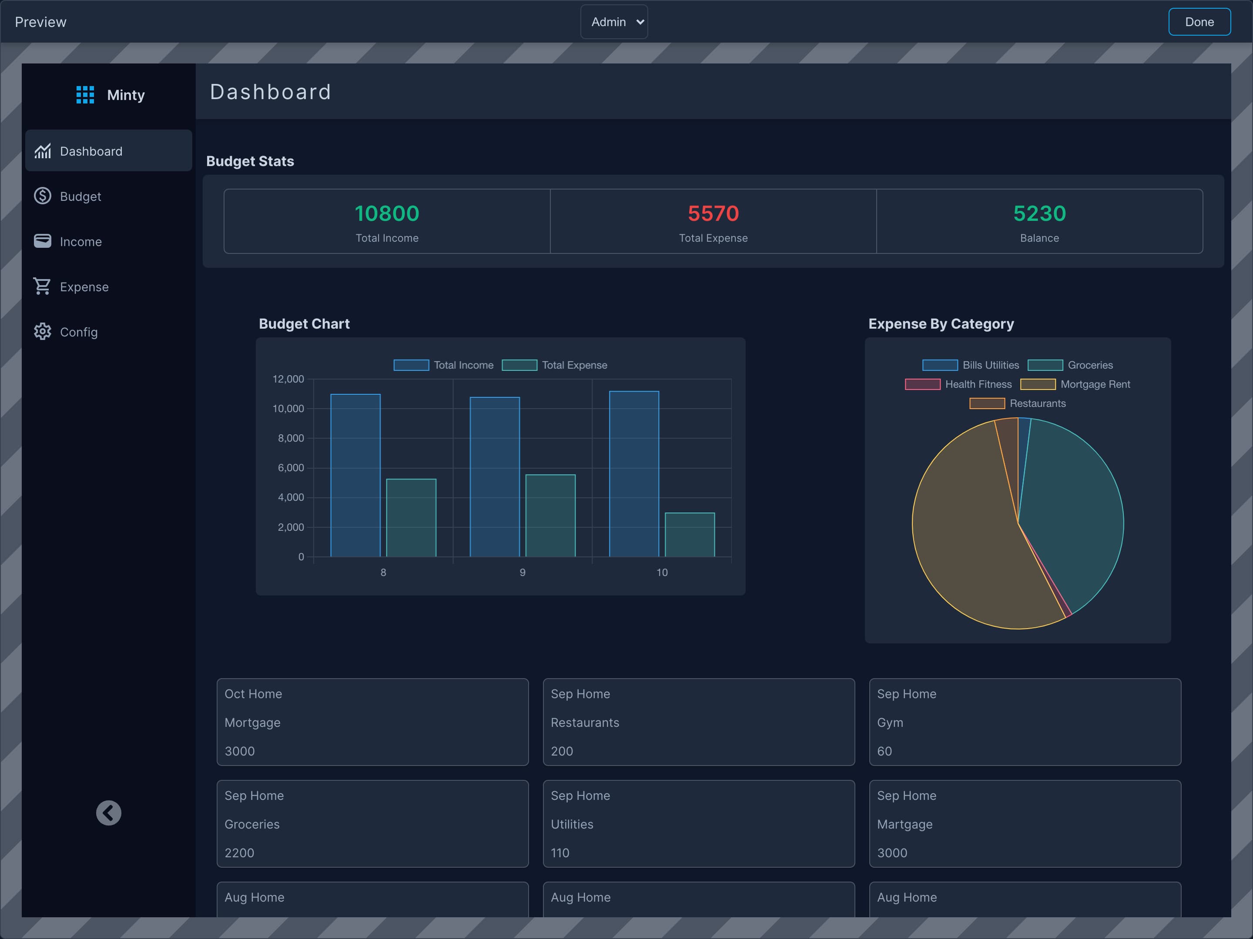This screenshot has width=1253, height=939.
Task: Toggle Health Fitness pie legend entry
Action: [958, 384]
